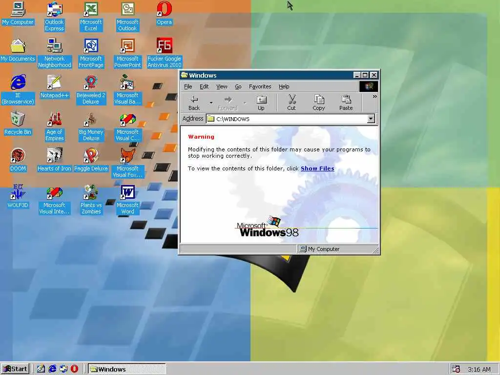Expand the Back history dropdown arrow
Image resolution: width=500 pixels, height=375 pixels.
click(211, 103)
